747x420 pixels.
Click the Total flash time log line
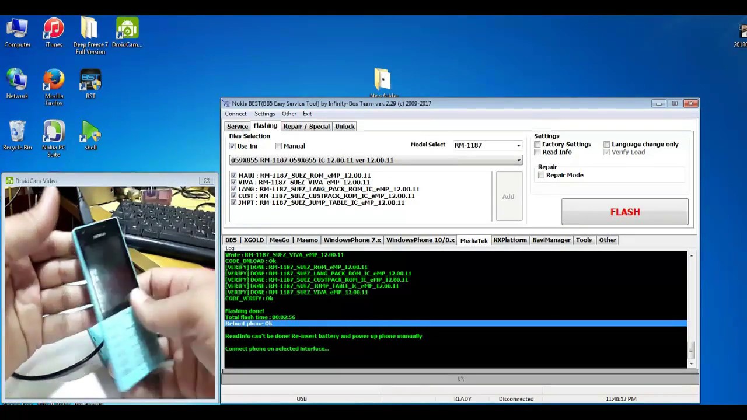click(x=260, y=317)
